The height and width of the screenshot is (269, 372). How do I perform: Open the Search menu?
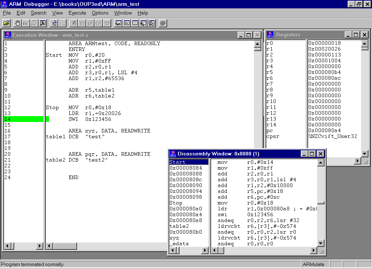click(39, 13)
